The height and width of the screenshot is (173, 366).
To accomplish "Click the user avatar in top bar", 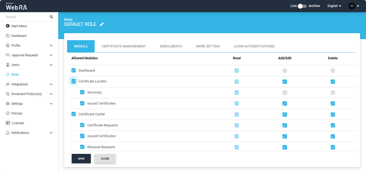I will click(352, 6).
